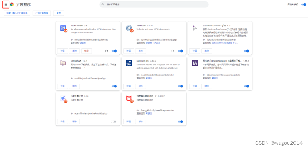Disable the GitHub加速 extension
The width and height of the screenshot is (308, 149).
coord(114,86)
